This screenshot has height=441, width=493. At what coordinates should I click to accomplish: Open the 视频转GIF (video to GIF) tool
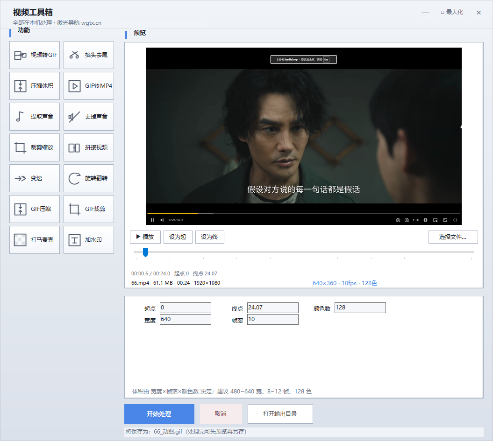pos(35,55)
